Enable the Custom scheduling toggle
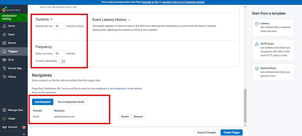This screenshot has height=136, width=302. (x=62, y=61)
